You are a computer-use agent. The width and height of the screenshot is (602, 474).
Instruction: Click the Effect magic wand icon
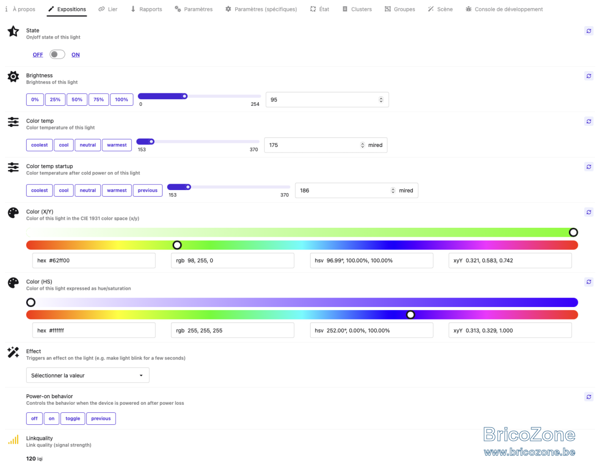coord(14,352)
